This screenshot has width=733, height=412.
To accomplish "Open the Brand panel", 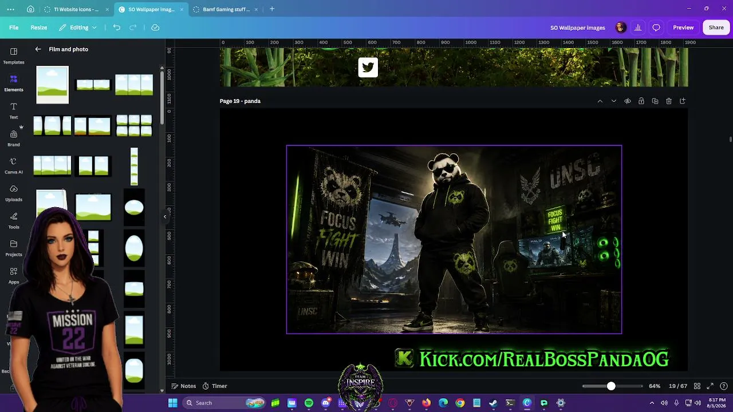I will pos(14,137).
